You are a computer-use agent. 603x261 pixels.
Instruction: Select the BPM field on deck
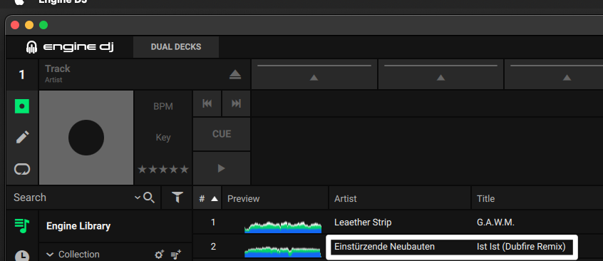pyautogui.click(x=163, y=106)
